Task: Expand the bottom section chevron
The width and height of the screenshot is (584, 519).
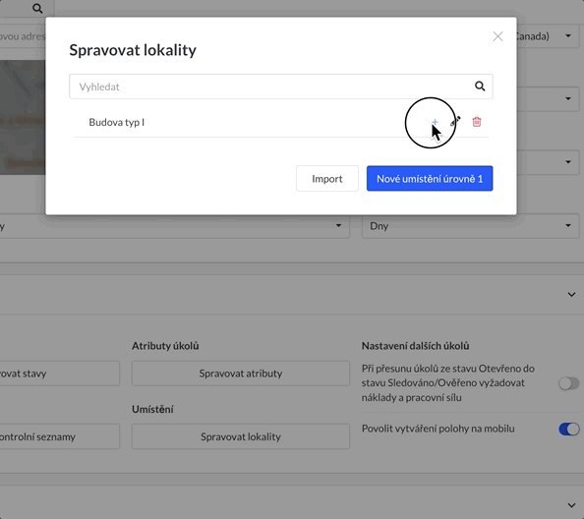Action: point(571,505)
